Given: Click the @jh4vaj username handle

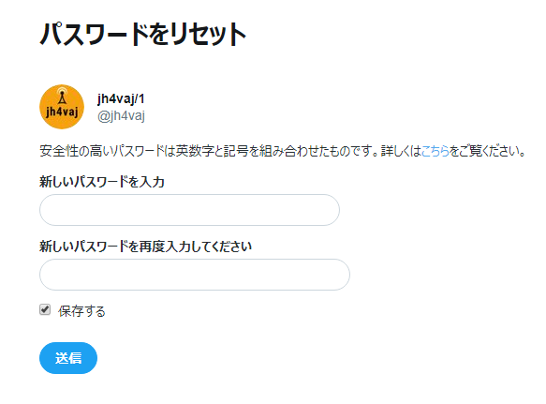Looking at the screenshot, I should tap(121, 115).
